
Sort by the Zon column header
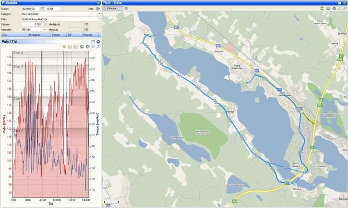[15, 35]
